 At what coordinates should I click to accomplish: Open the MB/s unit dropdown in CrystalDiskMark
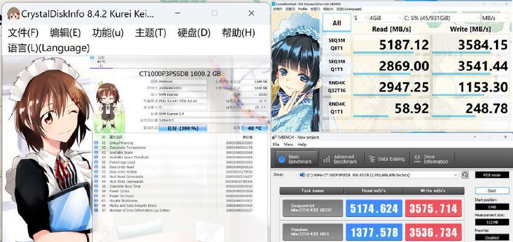point(494,18)
